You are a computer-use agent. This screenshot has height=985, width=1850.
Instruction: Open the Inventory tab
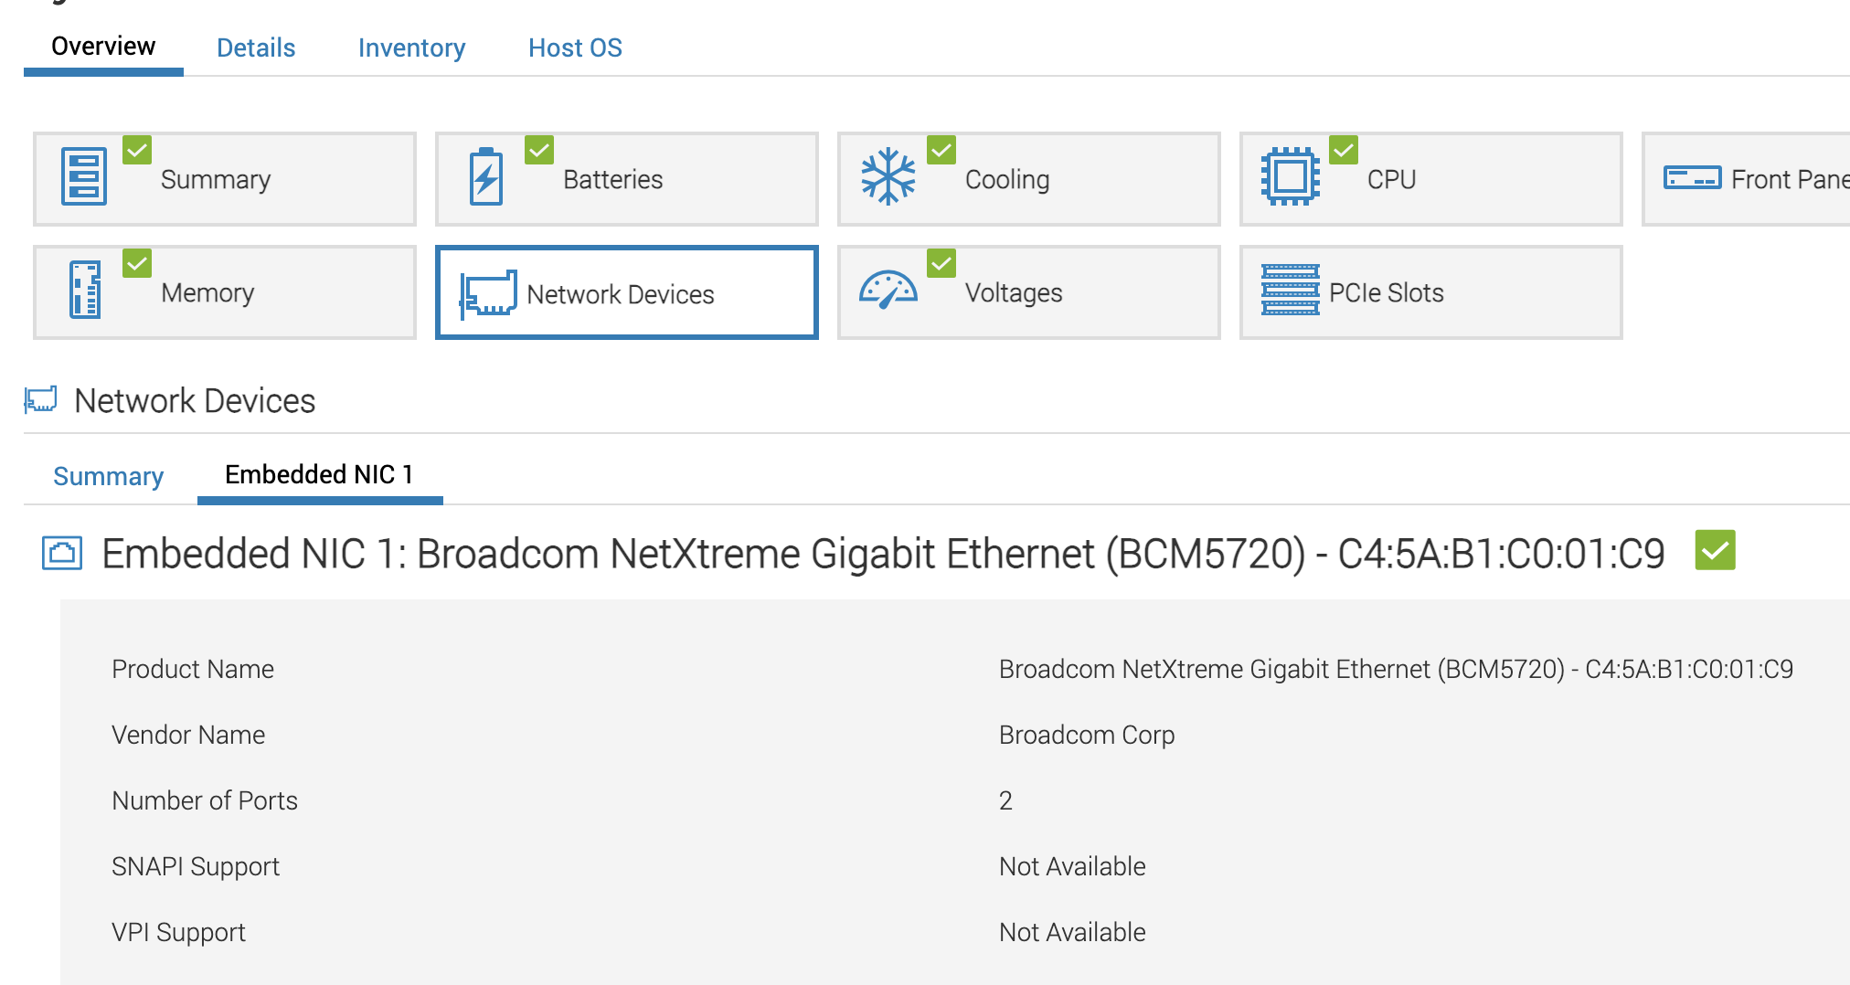[x=411, y=48]
